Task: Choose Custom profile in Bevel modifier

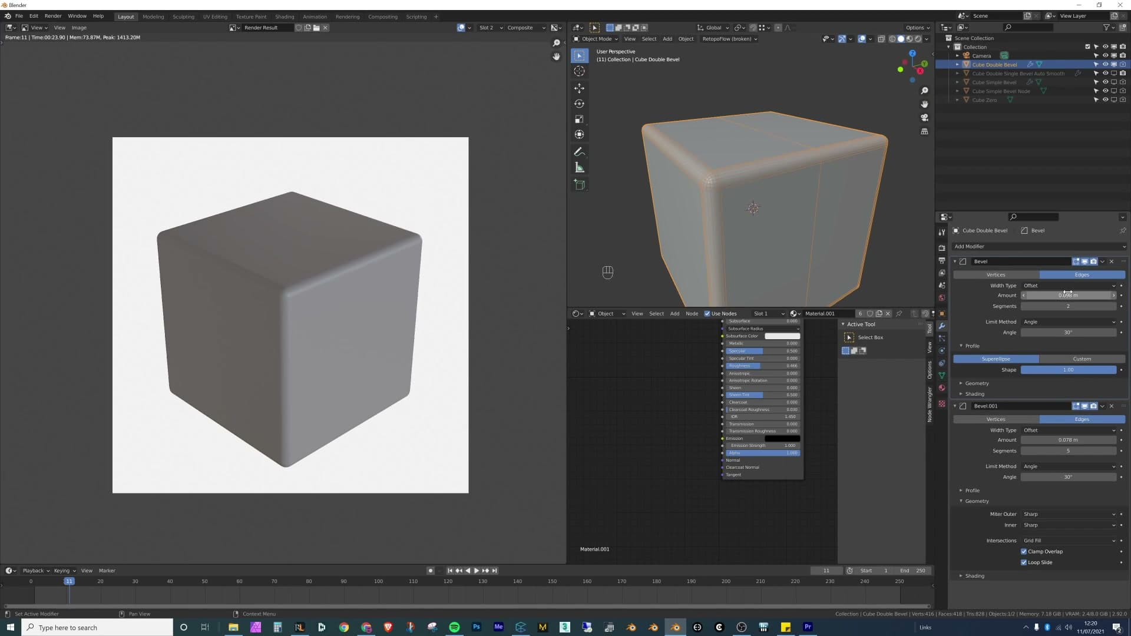Action: (1082, 359)
